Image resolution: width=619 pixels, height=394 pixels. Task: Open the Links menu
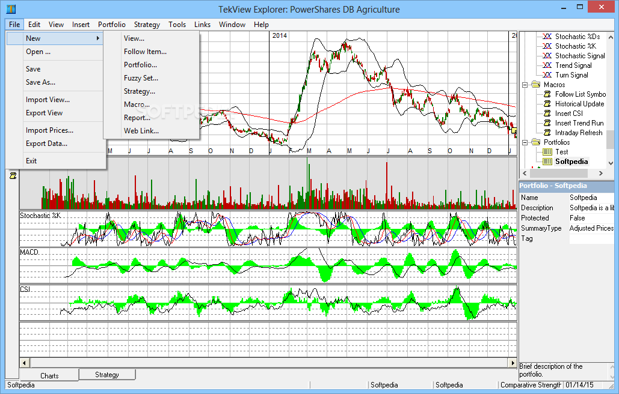pyautogui.click(x=202, y=25)
